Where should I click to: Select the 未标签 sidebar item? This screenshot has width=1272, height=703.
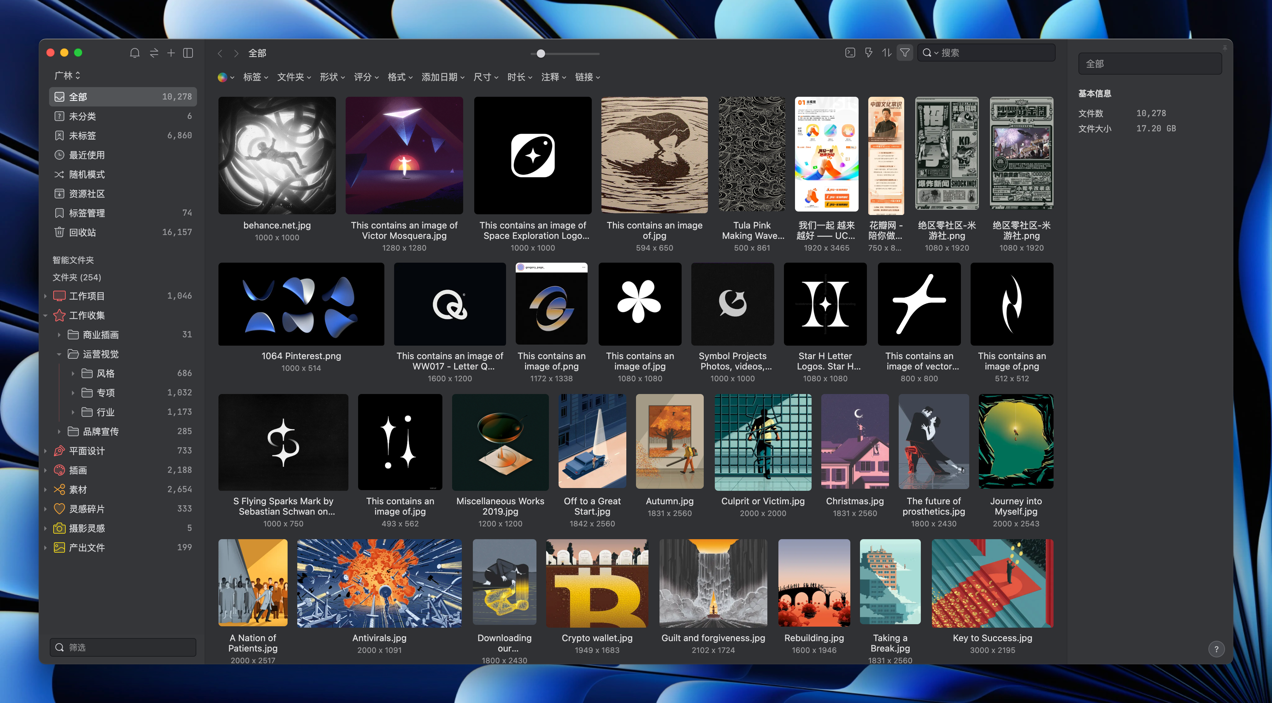click(x=83, y=135)
